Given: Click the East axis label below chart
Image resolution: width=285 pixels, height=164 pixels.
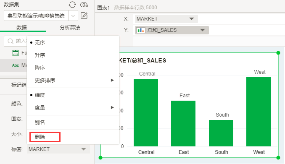Looking at the screenshot, I should coord(184,152).
